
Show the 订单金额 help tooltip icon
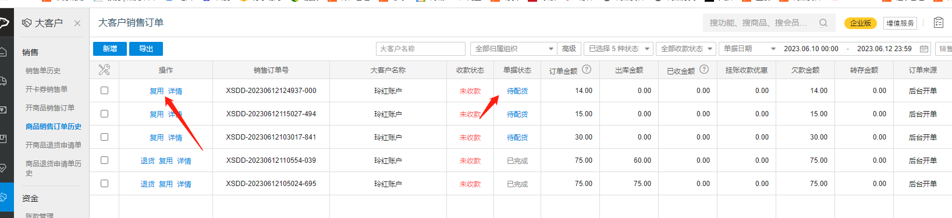pyautogui.click(x=587, y=69)
